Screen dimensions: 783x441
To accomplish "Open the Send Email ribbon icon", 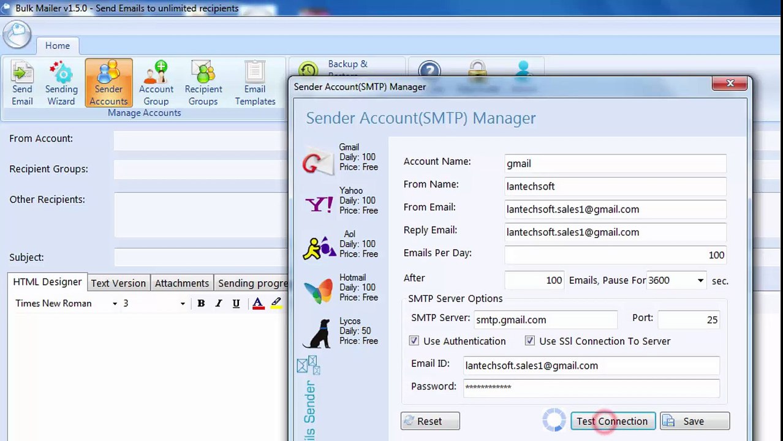I will click(22, 83).
